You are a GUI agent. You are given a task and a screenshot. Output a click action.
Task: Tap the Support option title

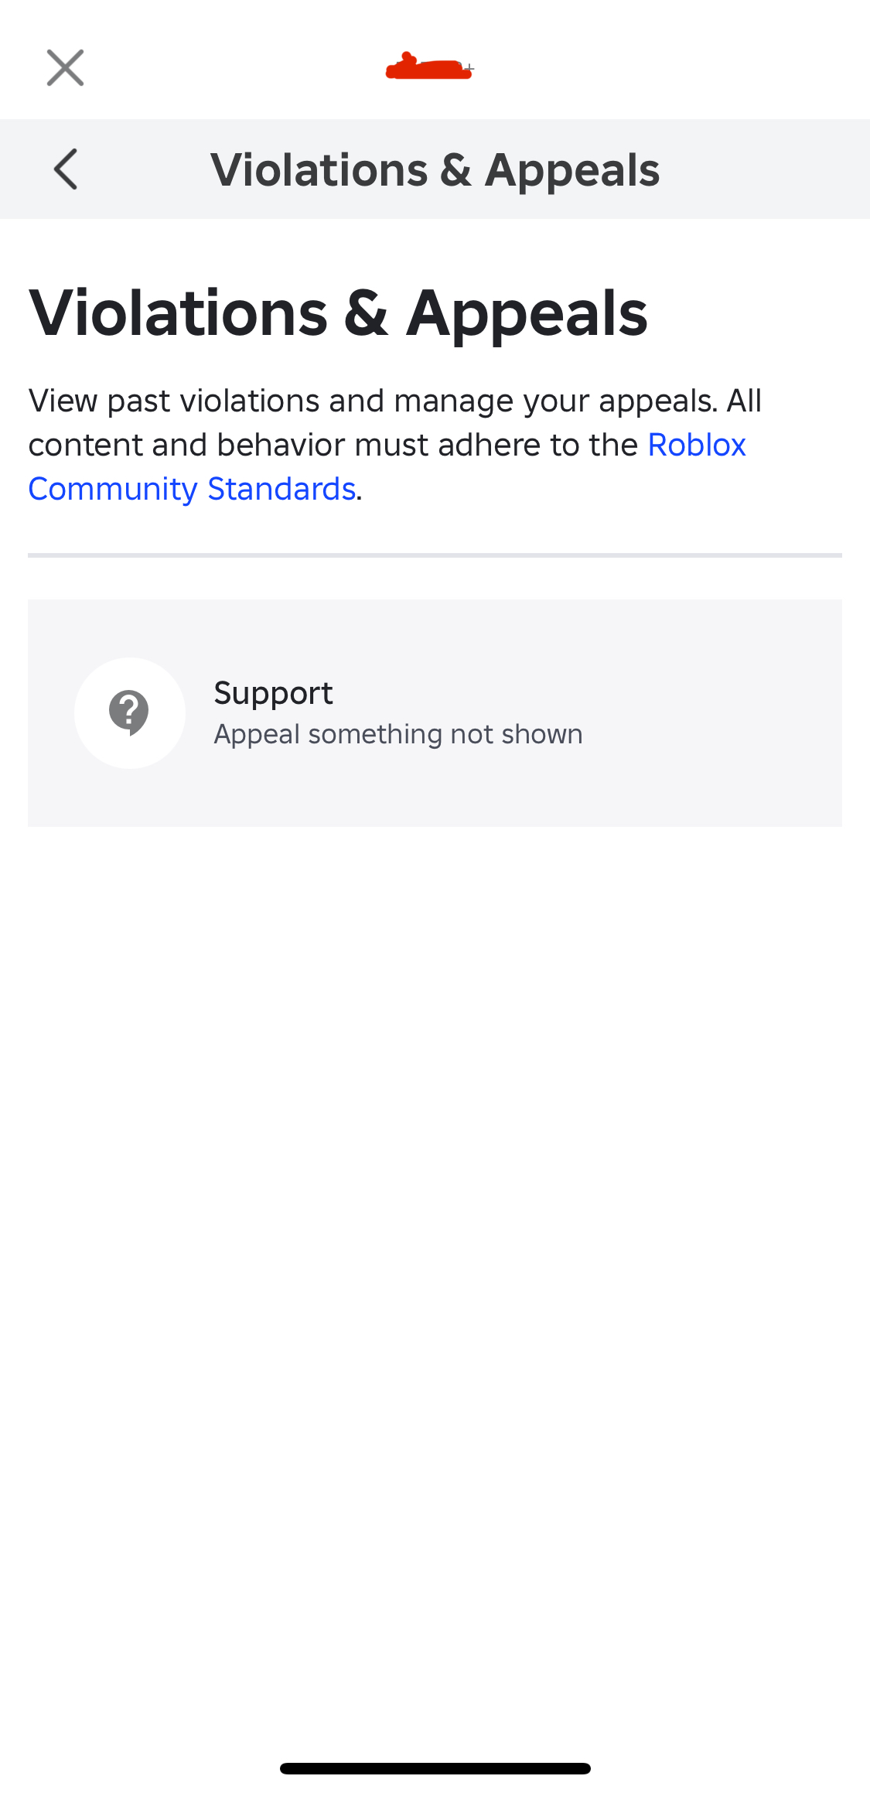(273, 693)
